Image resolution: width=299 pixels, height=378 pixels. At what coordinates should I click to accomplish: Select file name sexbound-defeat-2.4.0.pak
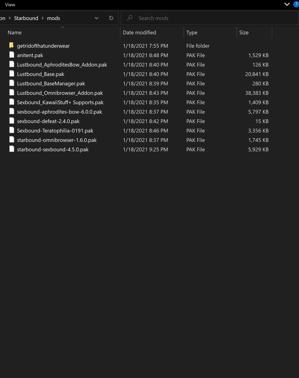(x=48, y=121)
